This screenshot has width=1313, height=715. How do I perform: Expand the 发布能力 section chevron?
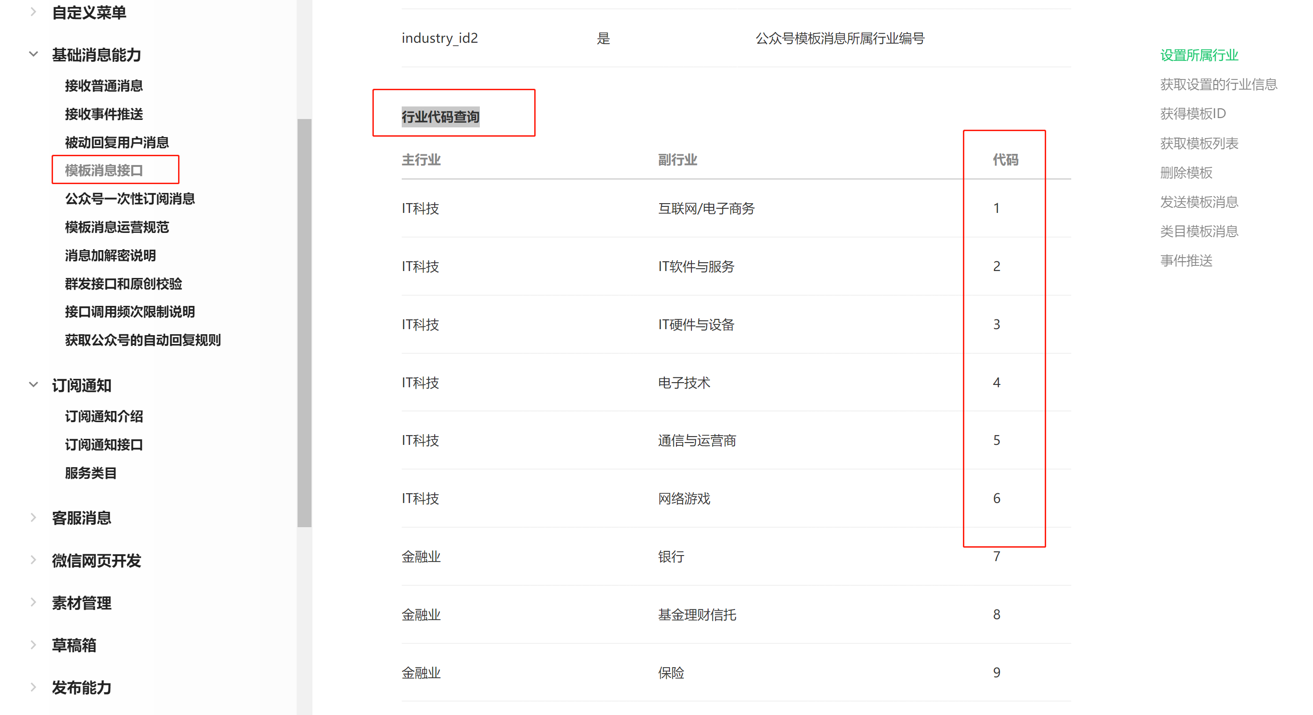[x=33, y=687]
